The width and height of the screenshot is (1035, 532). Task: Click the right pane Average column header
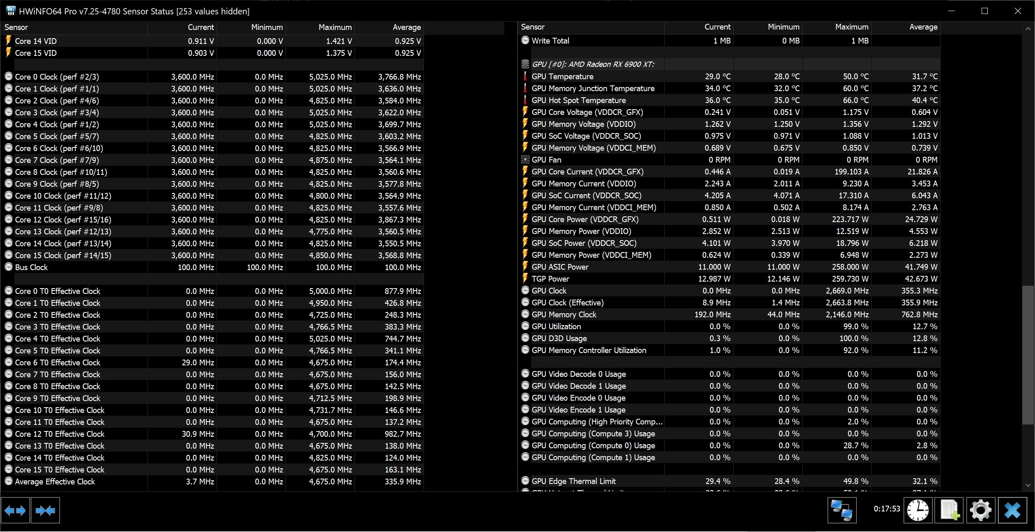point(906,27)
